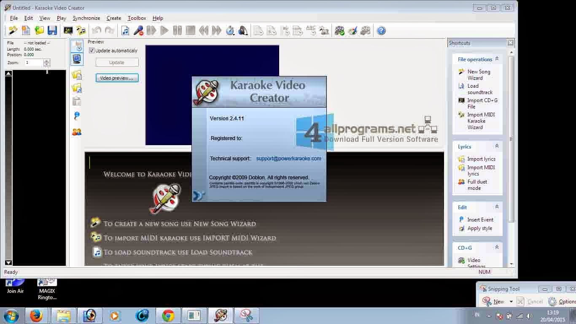Image resolution: width=576 pixels, height=324 pixels.
Task: Click the Rewind double-arrow toolbar button
Action: coord(204,30)
